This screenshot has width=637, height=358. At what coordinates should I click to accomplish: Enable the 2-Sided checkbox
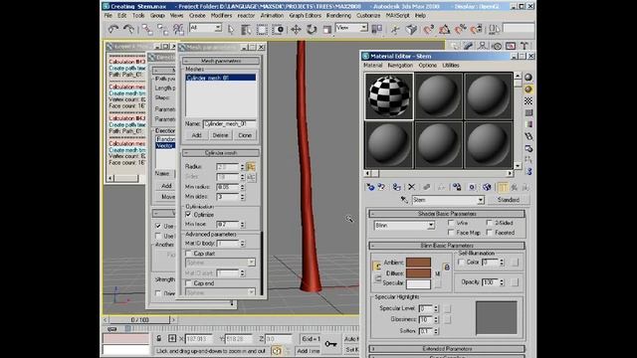click(x=489, y=223)
